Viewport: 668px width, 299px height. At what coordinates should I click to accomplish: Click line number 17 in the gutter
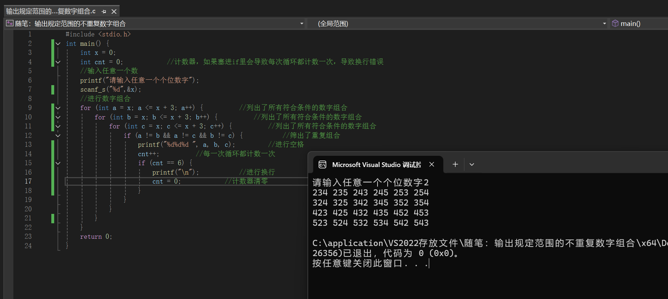point(28,181)
